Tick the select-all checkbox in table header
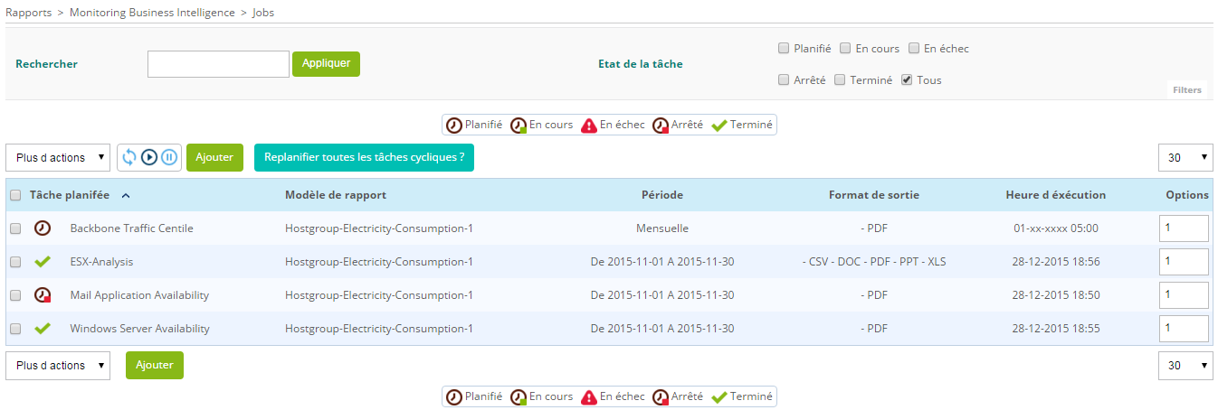Image resolution: width=1218 pixels, height=410 pixels. 15,195
